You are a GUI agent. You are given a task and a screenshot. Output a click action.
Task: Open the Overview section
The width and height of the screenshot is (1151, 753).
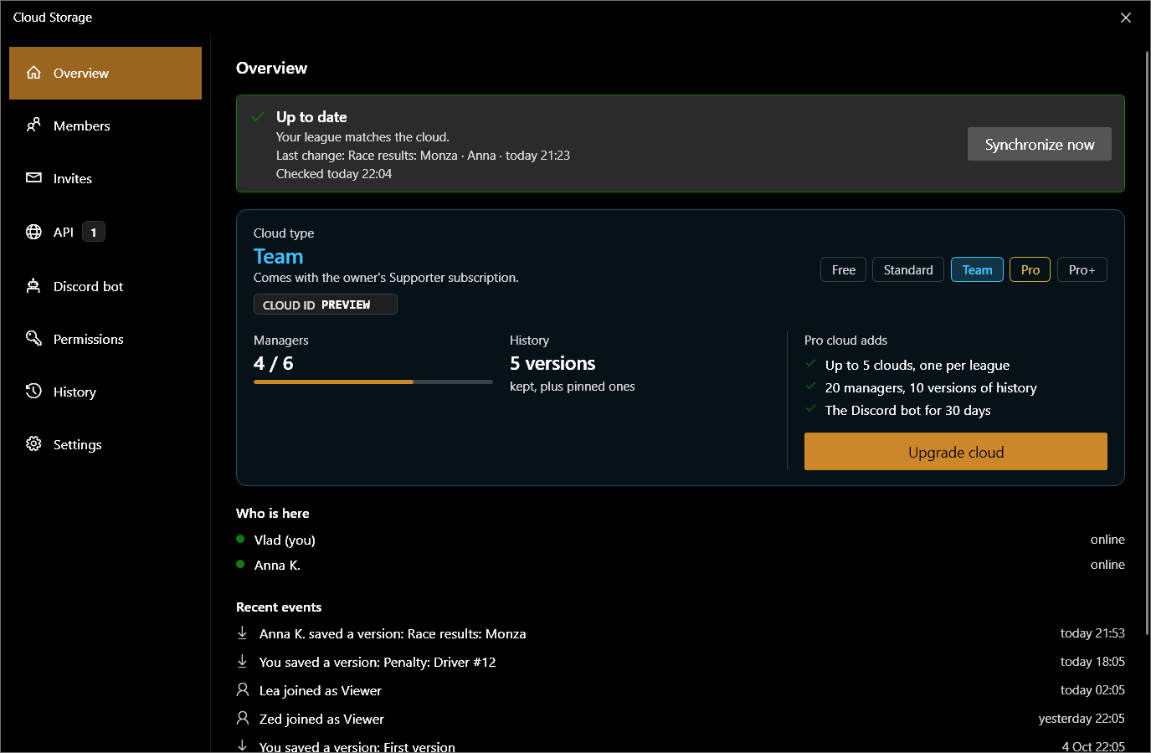coord(105,73)
